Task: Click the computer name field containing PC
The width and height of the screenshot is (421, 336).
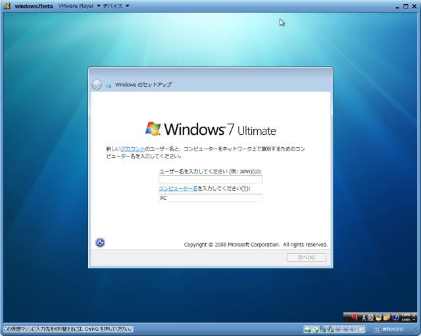Action: pyautogui.click(x=210, y=198)
